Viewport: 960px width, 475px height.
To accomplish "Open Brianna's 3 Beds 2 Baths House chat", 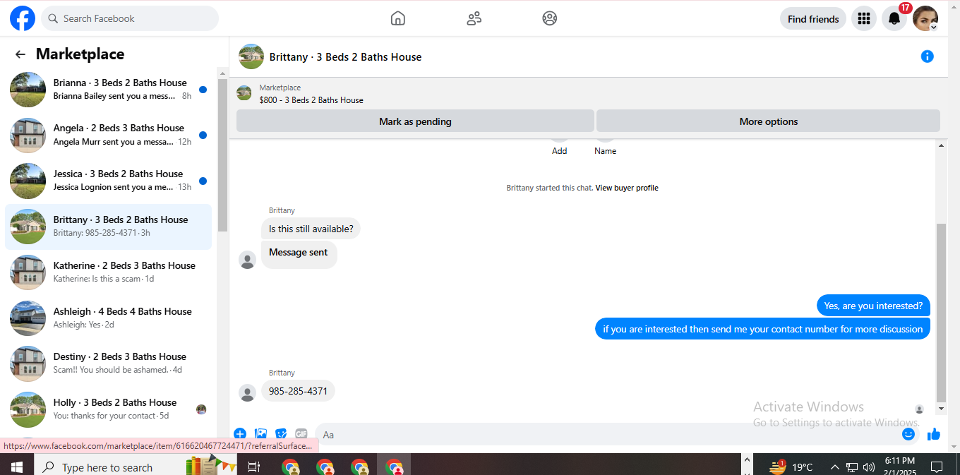I will [x=108, y=90].
